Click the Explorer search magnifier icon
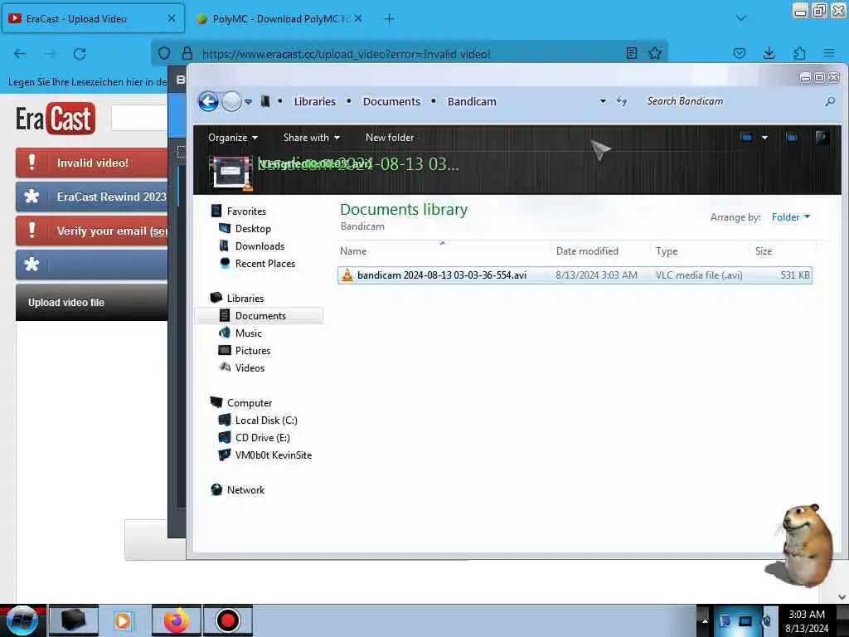The width and height of the screenshot is (849, 637). 830,101
